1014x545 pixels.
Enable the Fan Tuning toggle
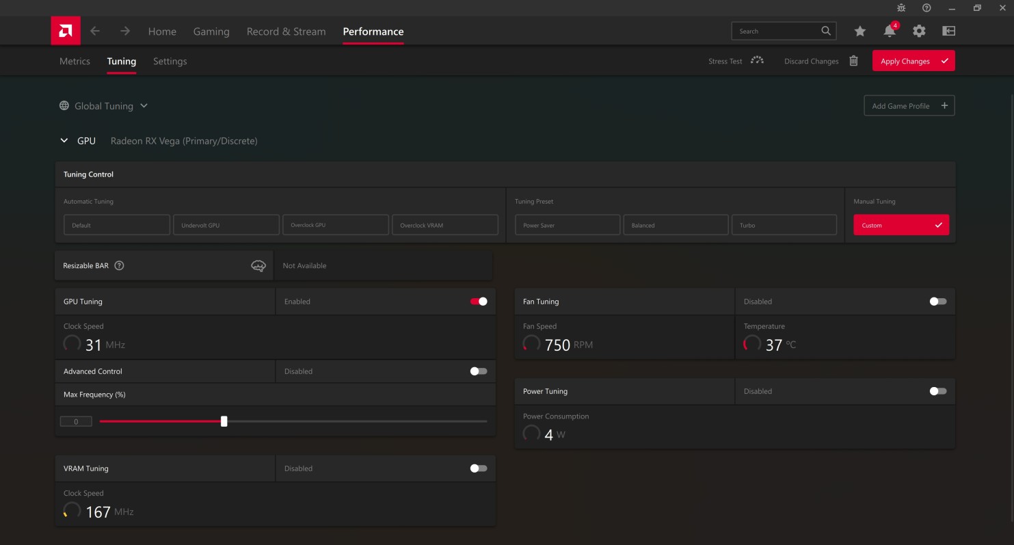938,302
